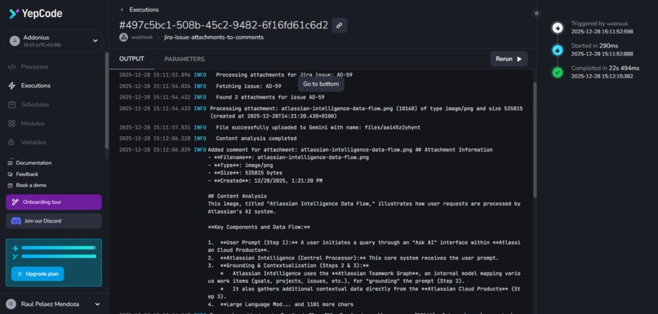This screenshot has width=658, height=314.
Task: Go back to Executions breadcrumb
Action: (144, 10)
